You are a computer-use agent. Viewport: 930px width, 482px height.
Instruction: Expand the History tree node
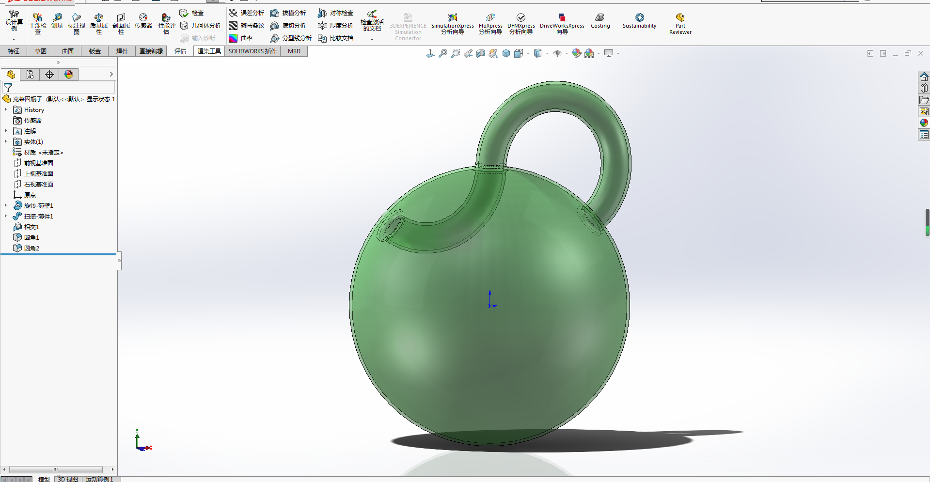tap(6, 110)
